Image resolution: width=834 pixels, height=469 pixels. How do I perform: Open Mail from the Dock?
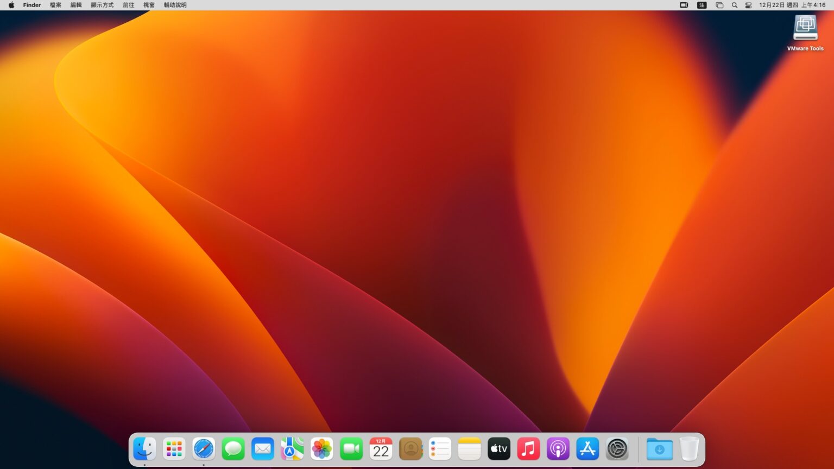click(262, 449)
